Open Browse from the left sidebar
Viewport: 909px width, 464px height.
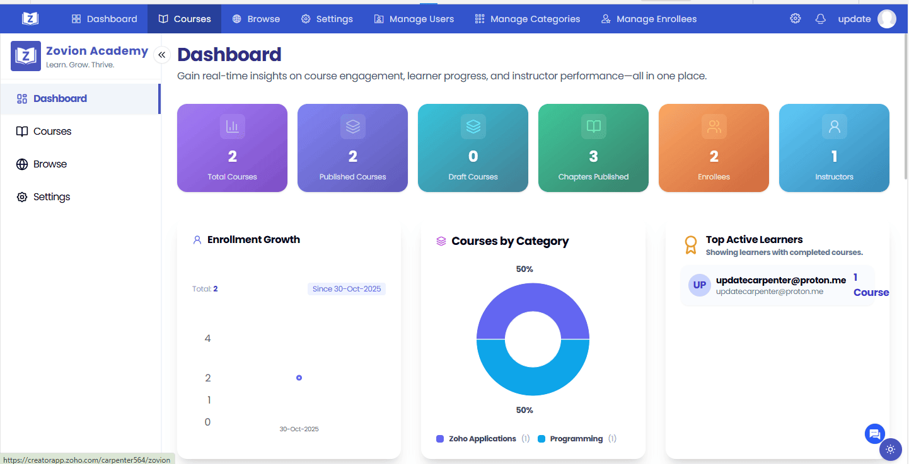coord(50,164)
